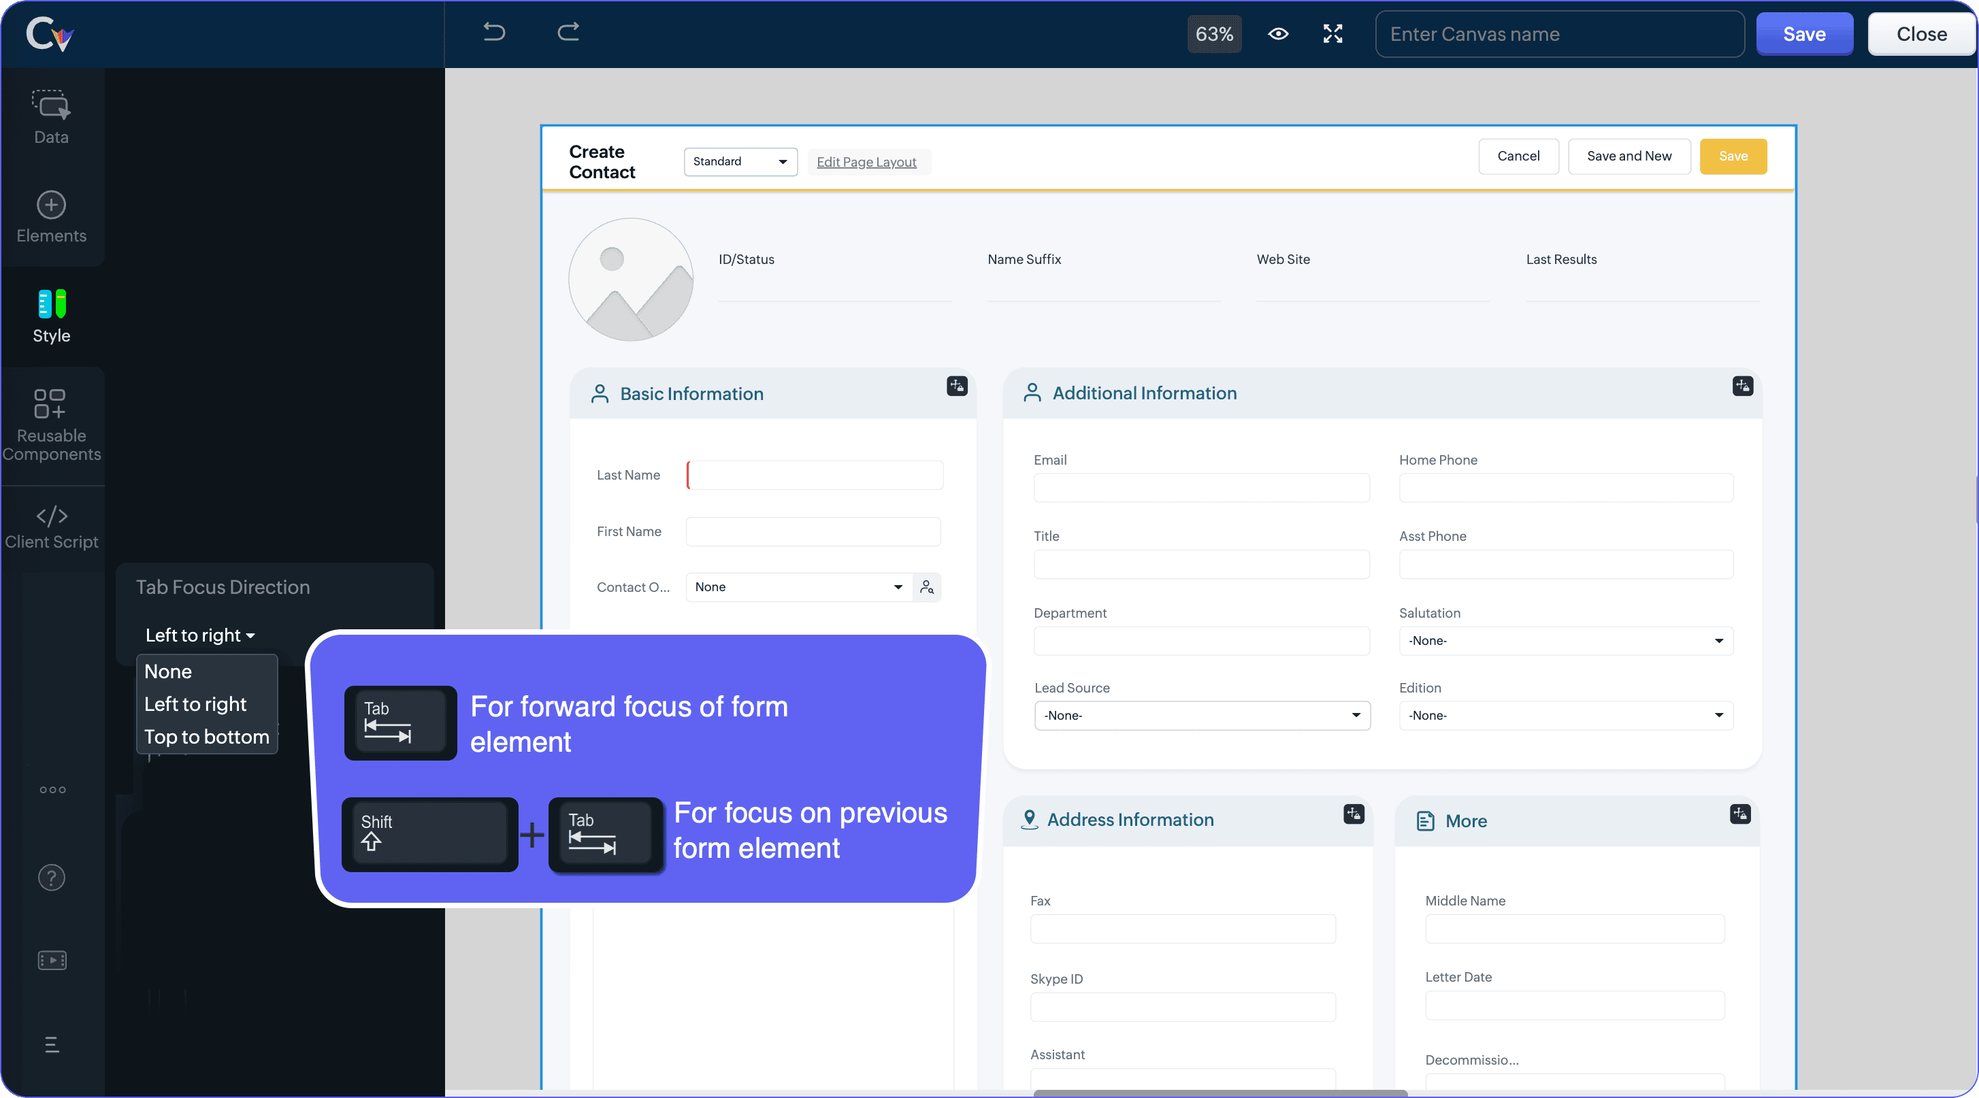
Task: Click the help question mark icon
Action: click(x=52, y=877)
